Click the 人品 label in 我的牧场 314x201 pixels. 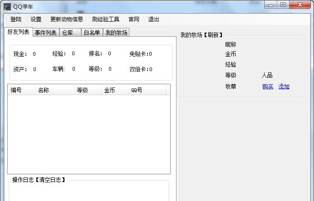point(267,75)
